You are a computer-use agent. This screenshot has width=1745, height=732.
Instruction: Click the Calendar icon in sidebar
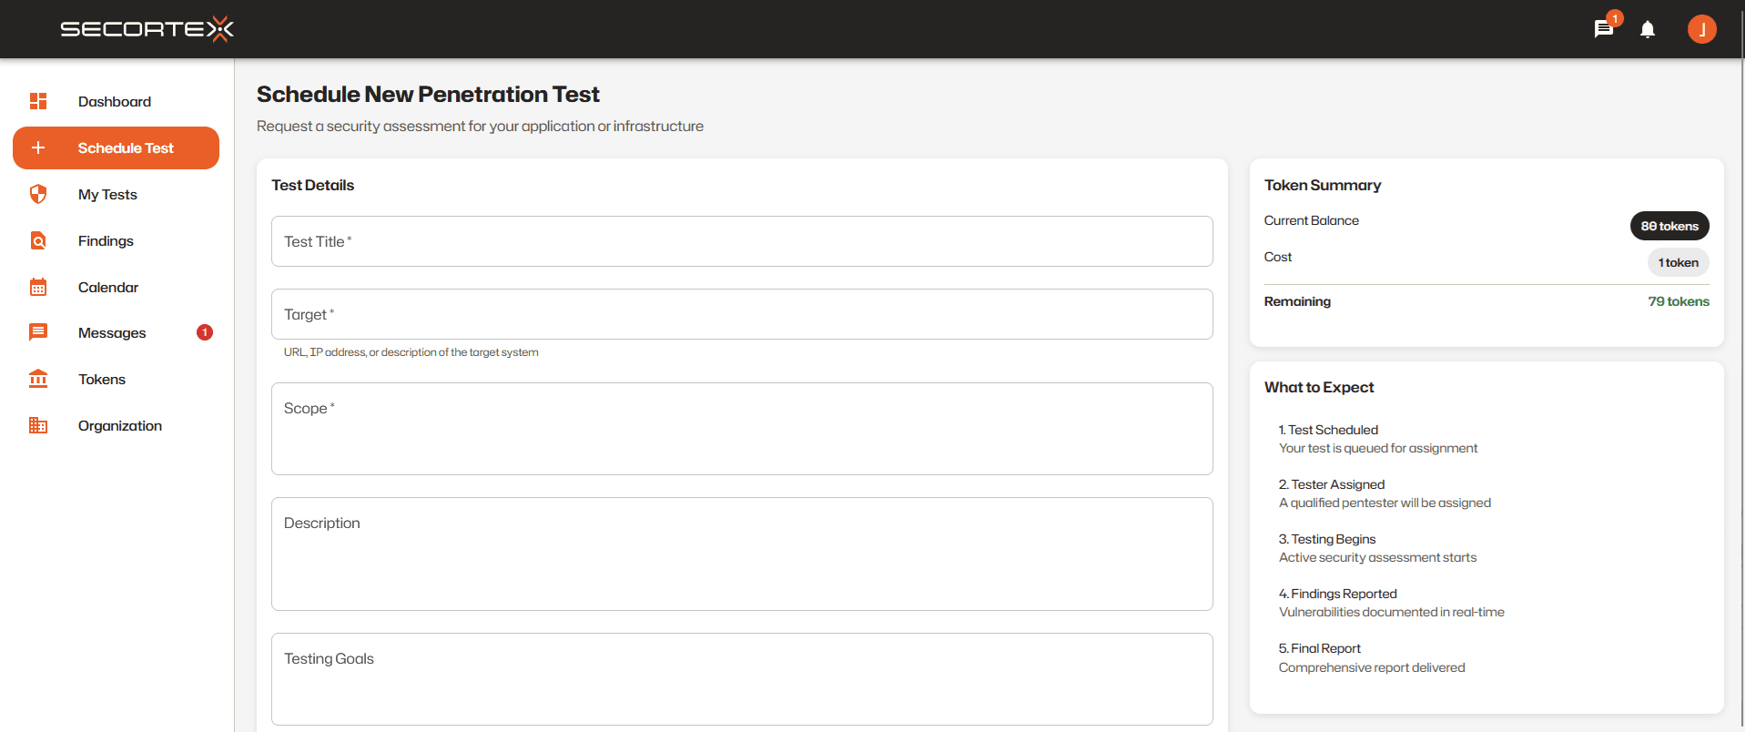[x=38, y=287]
